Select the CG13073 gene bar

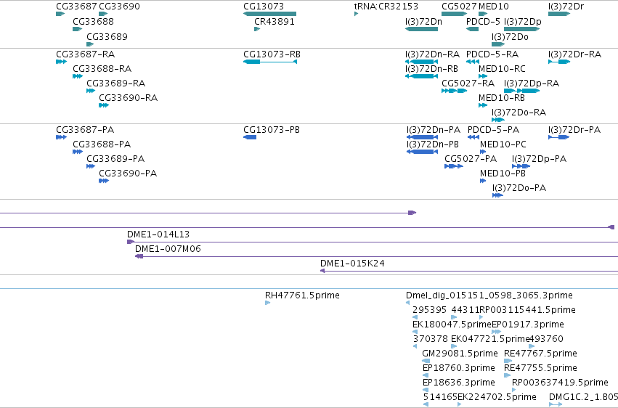269,14
